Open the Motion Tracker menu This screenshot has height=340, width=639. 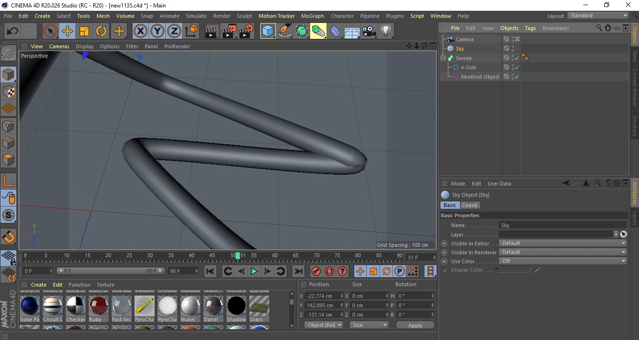click(x=276, y=16)
